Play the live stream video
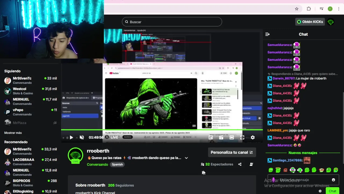Viewport: 344px width, 194px height. 71,137
